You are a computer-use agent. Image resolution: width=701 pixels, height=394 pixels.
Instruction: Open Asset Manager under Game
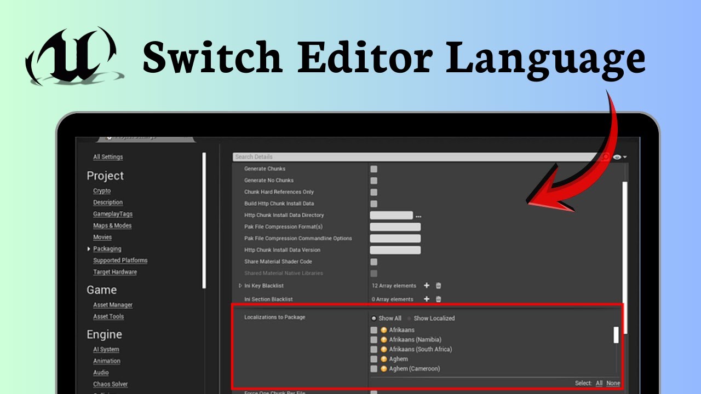[113, 305]
